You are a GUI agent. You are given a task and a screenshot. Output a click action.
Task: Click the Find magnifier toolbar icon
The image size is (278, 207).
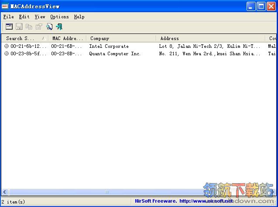pyautogui.click(x=49, y=27)
